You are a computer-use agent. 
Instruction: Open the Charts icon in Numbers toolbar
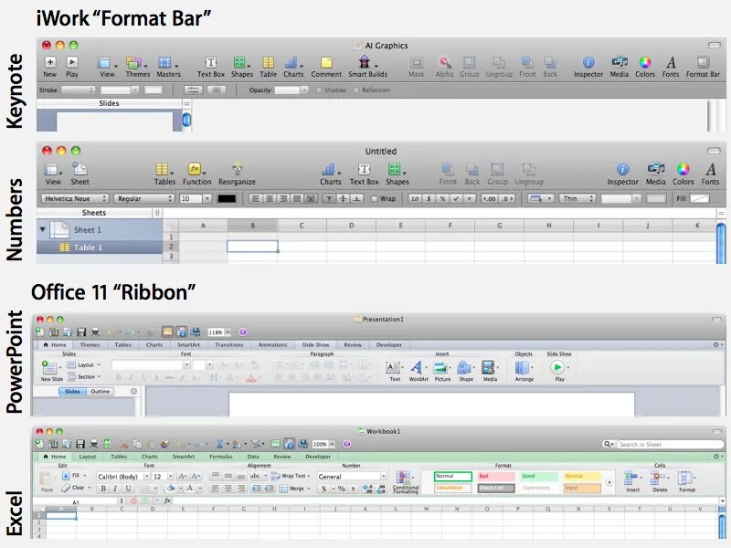click(328, 169)
